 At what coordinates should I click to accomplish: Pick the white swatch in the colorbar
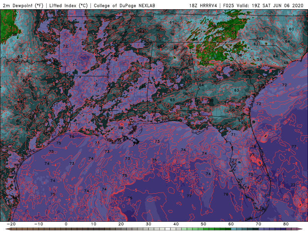(167, 229)
